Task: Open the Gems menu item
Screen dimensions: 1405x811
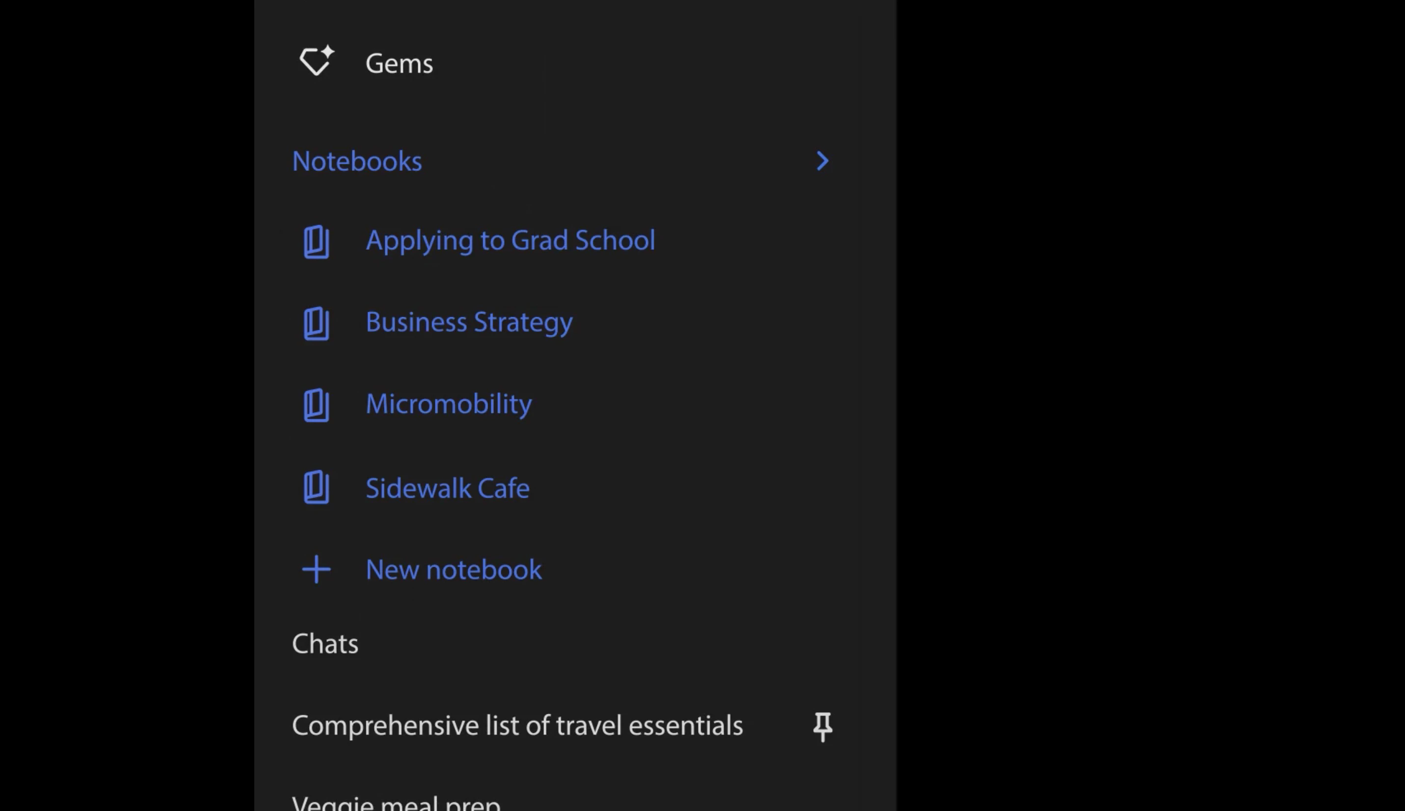Action: pyautogui.click(x=399, y=63)
